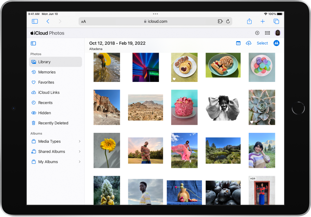Click the iCloud Links cloud icon

34,93
